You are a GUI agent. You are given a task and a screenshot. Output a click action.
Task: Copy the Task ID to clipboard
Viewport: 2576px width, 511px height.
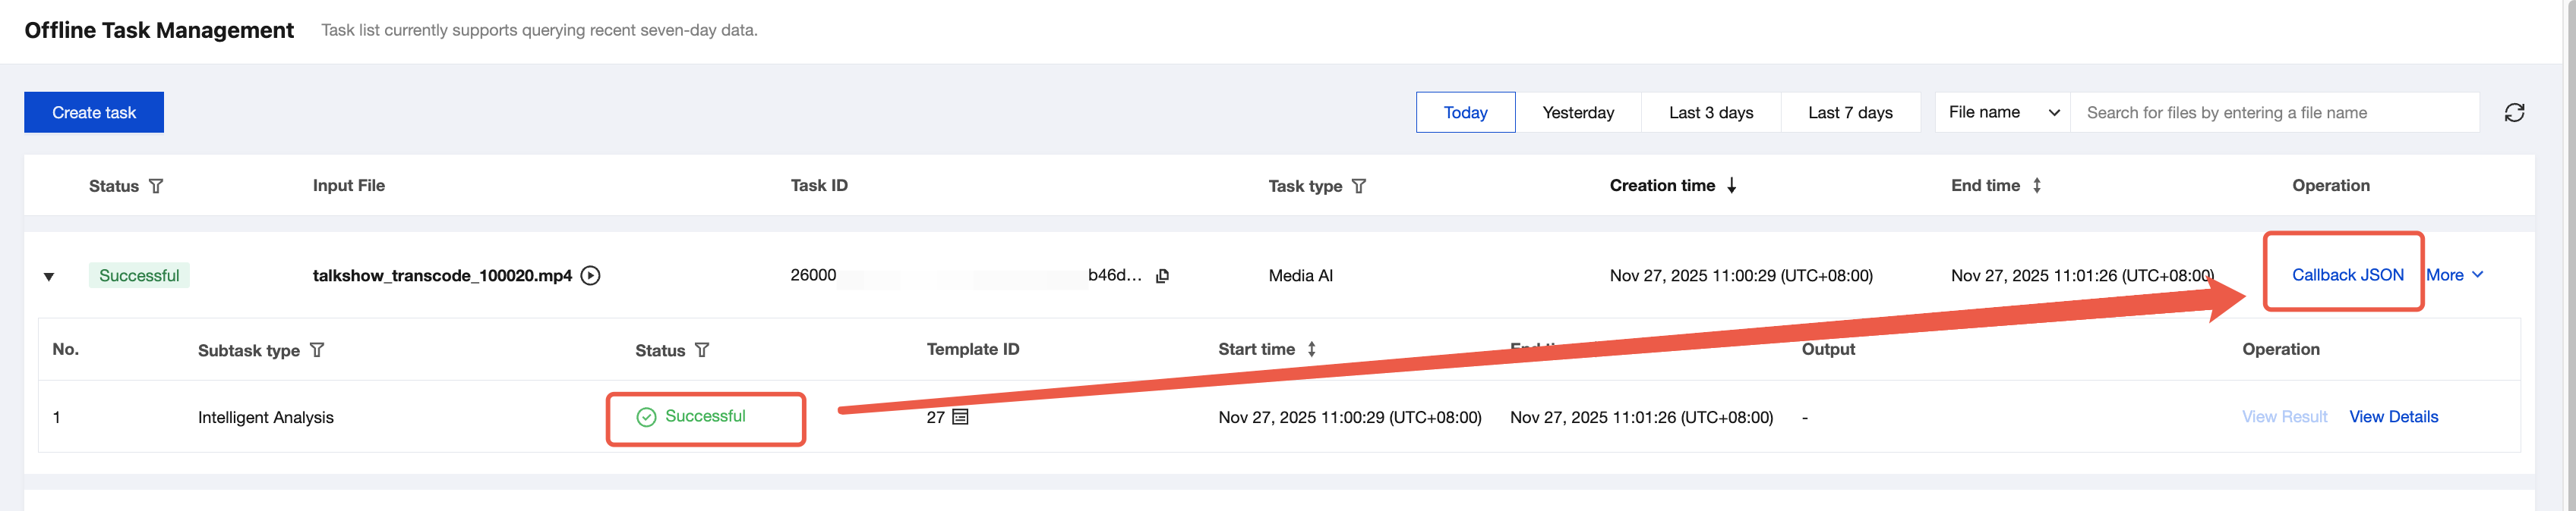pos(1162,277)
